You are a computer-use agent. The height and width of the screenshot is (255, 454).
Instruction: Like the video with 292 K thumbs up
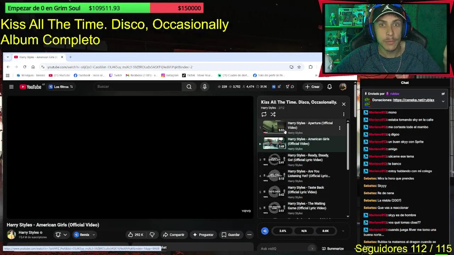[x=136, y=235]
